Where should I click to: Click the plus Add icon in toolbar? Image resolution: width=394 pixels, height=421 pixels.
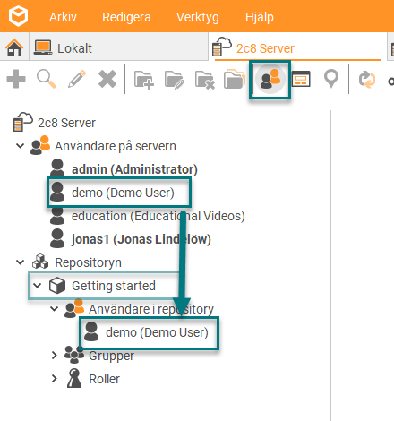16,79
